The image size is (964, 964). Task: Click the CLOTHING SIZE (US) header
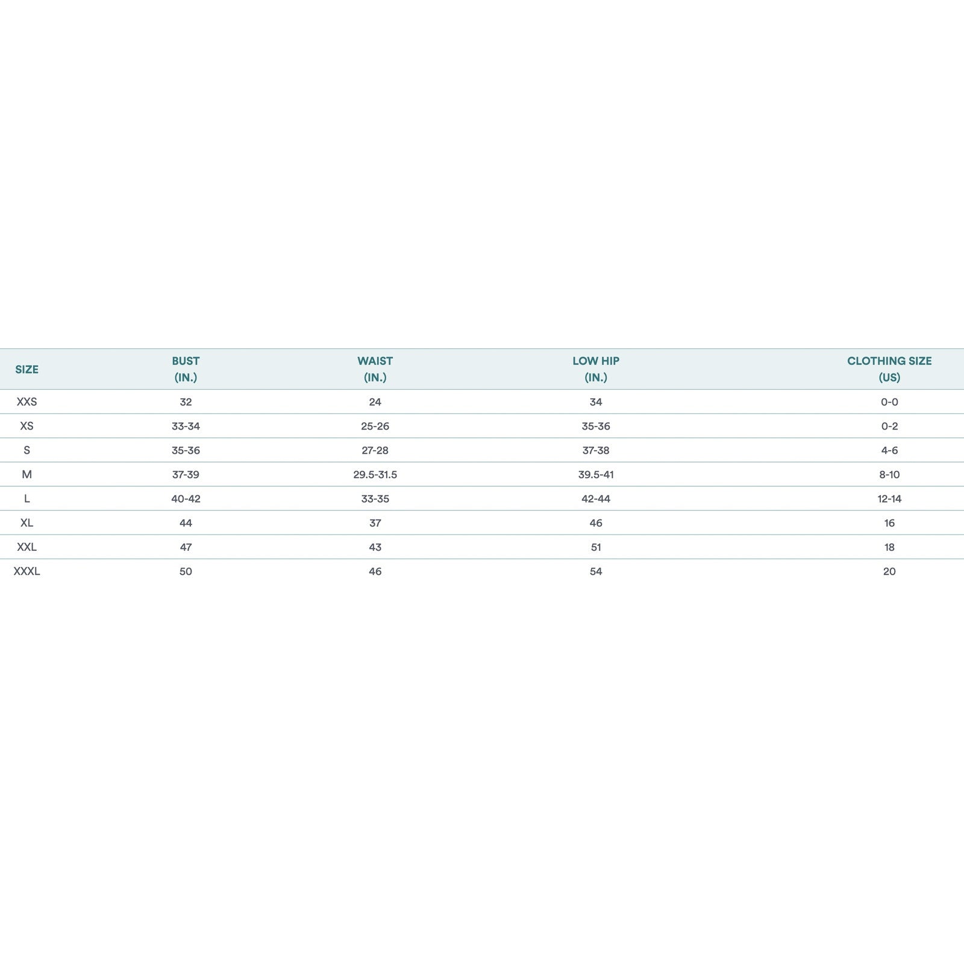(x=889, y=369)
